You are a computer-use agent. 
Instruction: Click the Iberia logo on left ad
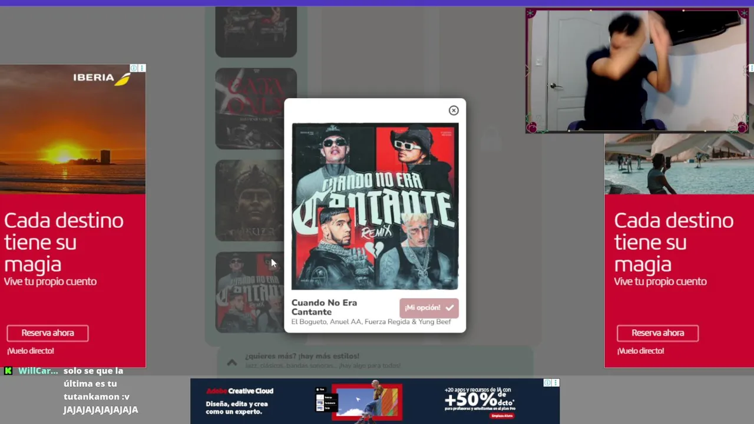click(x=102, y=78)
